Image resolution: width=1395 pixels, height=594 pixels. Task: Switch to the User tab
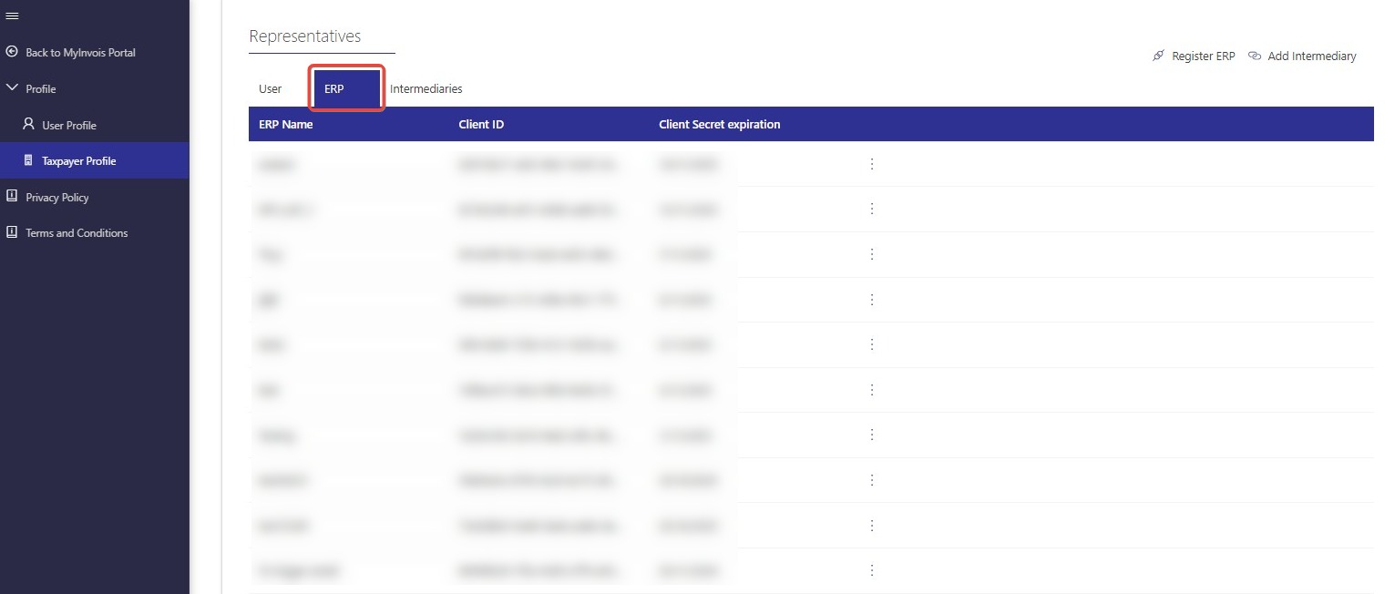[x=270, y=89]
